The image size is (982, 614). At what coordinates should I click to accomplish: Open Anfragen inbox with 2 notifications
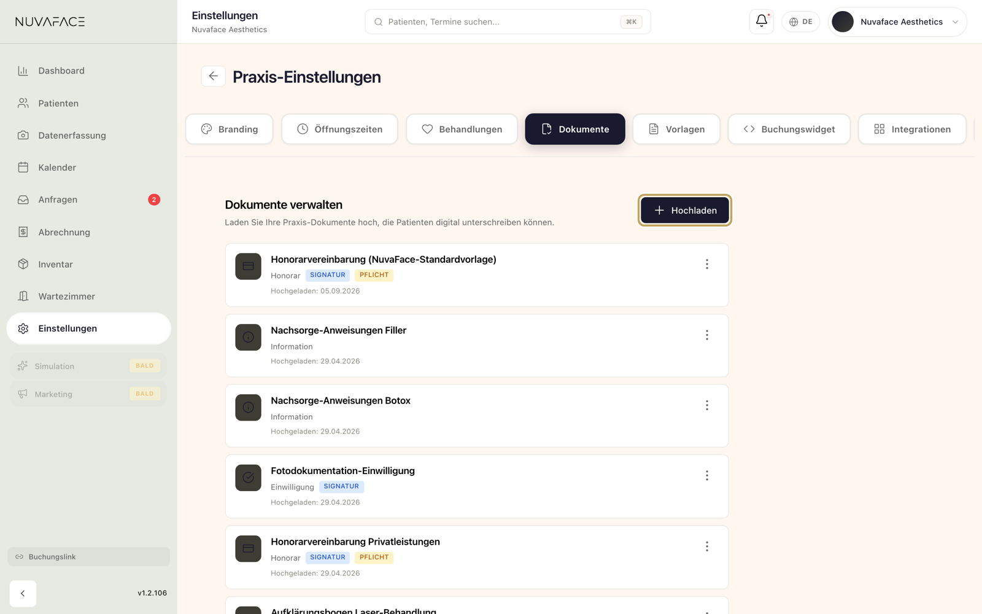tap(88, 200)
